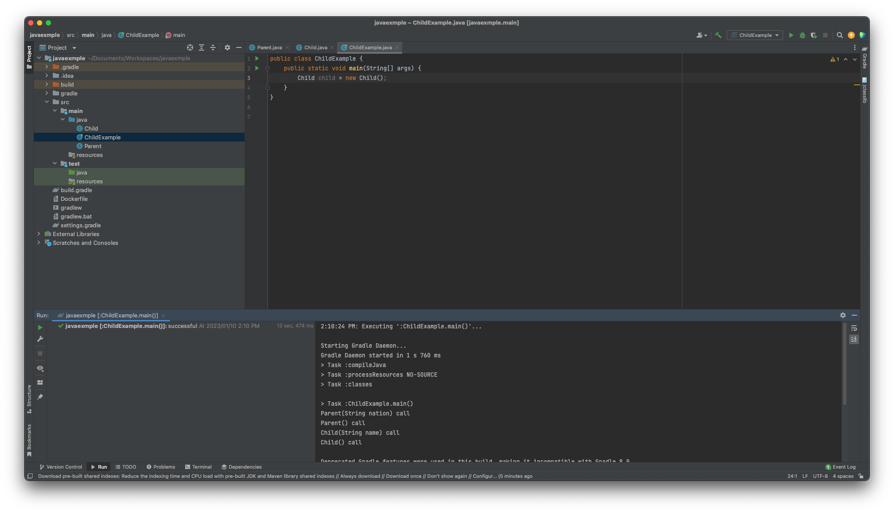
Task: Click the Debug bug icon in toolbar
Action: point(802,35)
